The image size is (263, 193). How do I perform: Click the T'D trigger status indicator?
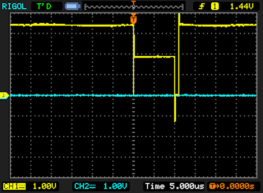click(x=44, y=6)
